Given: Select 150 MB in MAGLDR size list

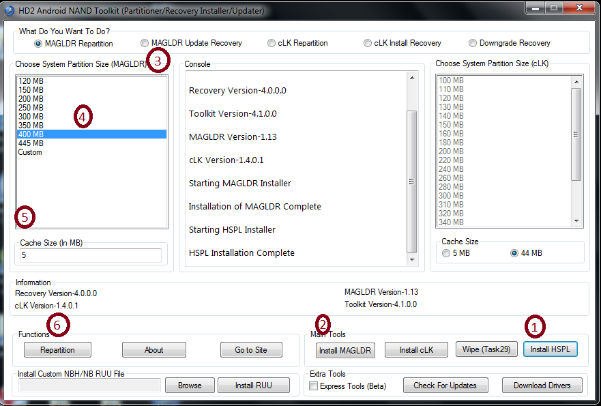Looking at the screenshot, I should (91, 89).
